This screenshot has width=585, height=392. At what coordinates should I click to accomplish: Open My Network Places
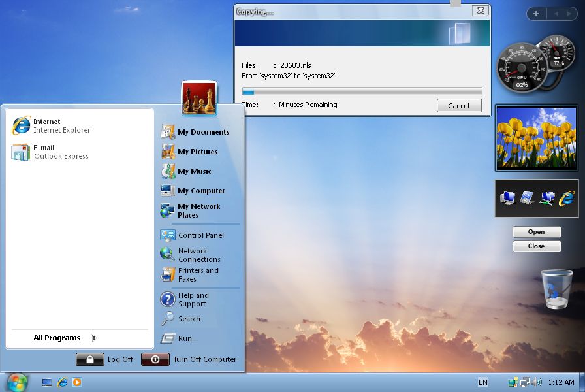point(191,210)
